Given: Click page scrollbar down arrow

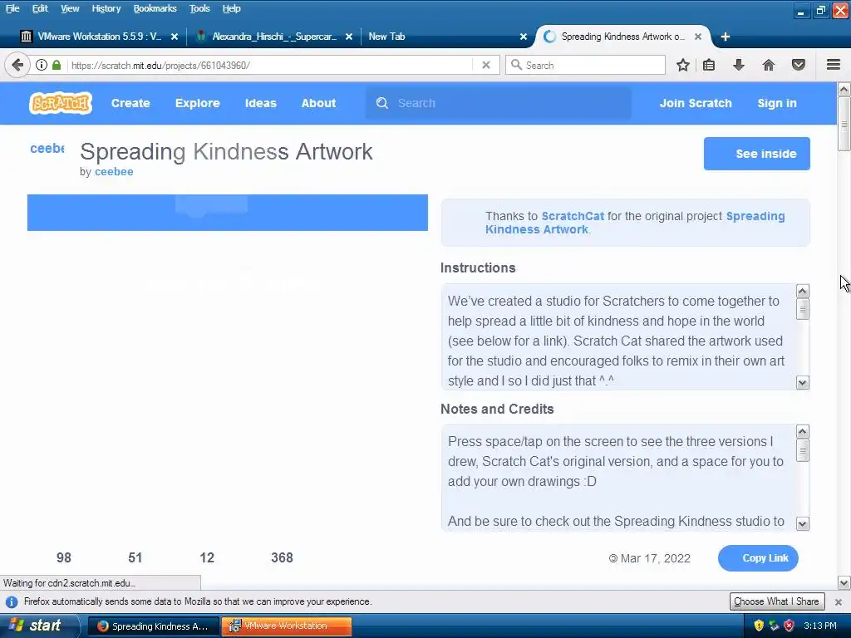Looking at the screenshot, I should (x=844, y=583).
